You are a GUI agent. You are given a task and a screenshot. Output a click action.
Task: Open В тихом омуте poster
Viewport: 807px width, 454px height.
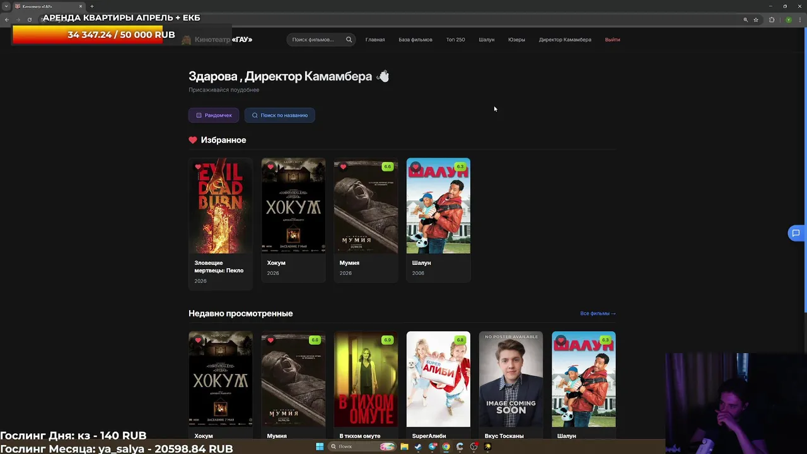(366, 379)
